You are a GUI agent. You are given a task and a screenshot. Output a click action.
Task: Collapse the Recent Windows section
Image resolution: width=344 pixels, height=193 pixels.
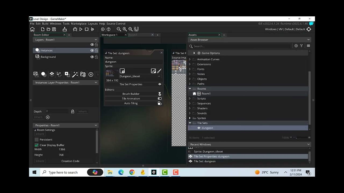click(x=308, y=144)
